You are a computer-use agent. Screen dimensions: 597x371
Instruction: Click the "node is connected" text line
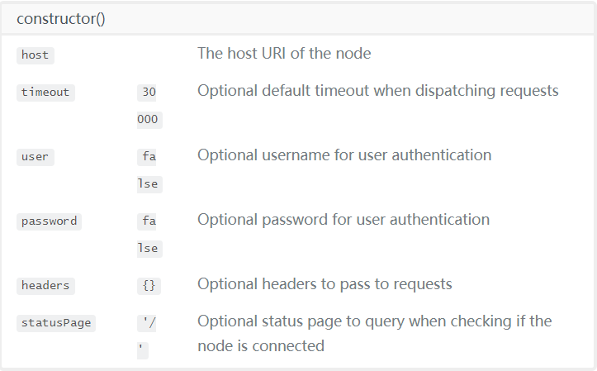point(261,346)
